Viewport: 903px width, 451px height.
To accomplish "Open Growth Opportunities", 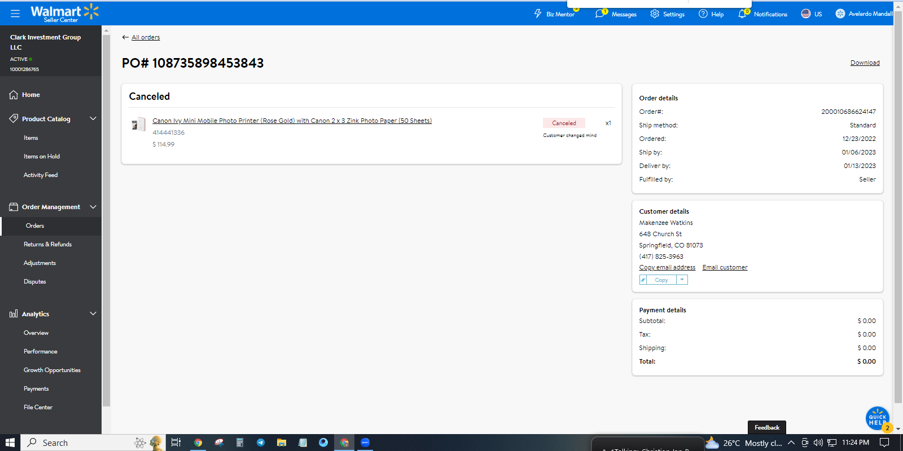I will [52, 370].
